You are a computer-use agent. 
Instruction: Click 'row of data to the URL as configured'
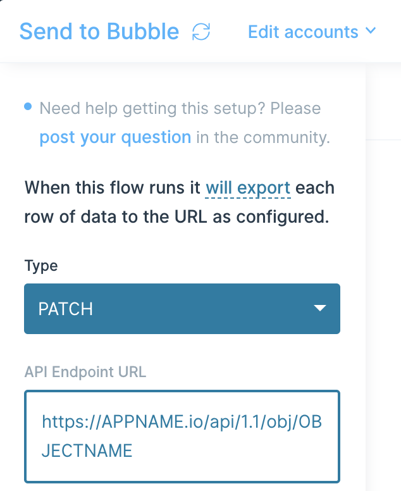[177, 216]
